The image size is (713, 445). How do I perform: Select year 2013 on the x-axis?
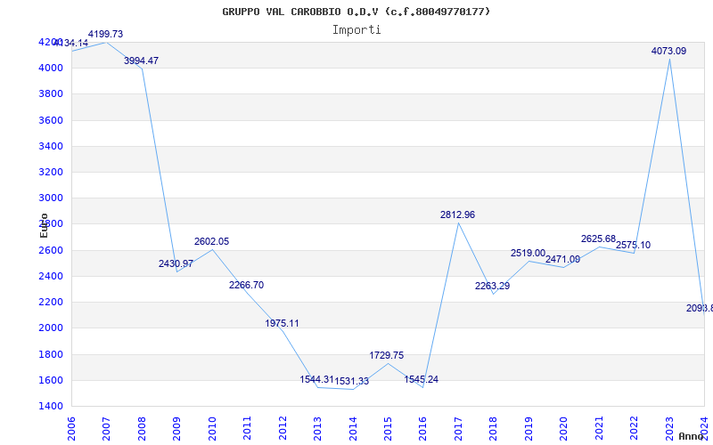tap(317, 429)
